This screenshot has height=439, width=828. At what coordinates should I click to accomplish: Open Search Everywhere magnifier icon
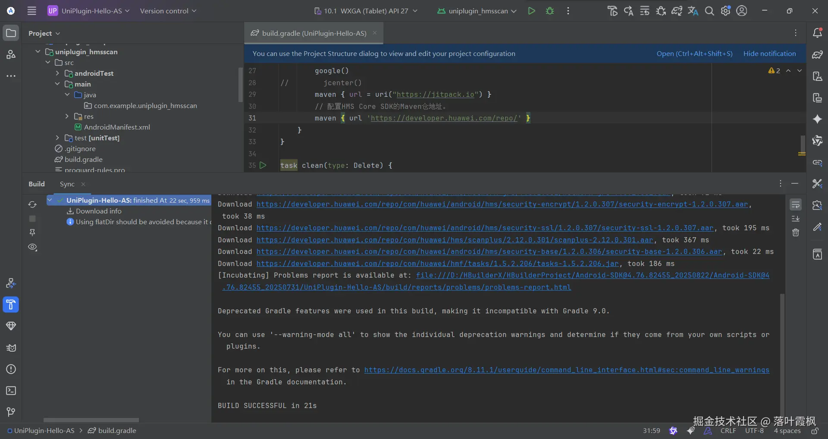click(x=709, y=11)
